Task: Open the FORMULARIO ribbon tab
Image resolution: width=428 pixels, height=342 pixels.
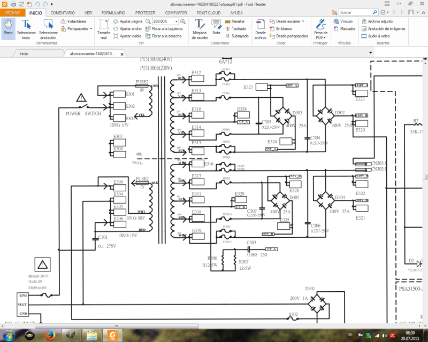Action: [113, 13]
